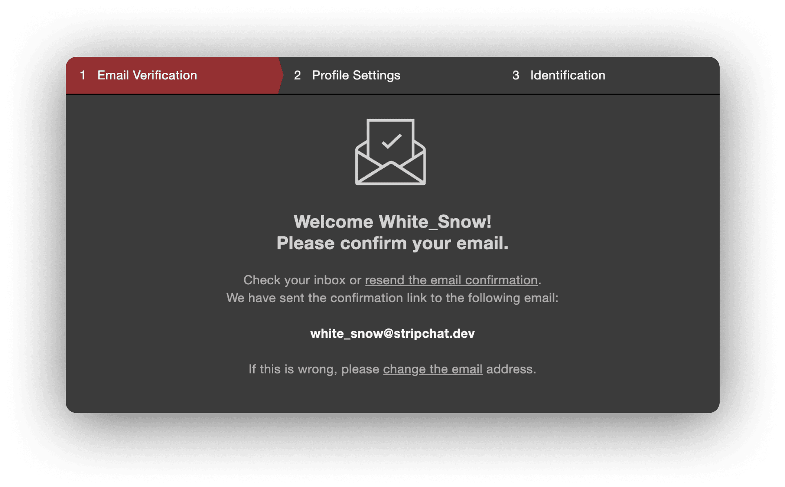Resend the email confirmation
This screenshot has height=487, width=785.
[x=451, y=280]
